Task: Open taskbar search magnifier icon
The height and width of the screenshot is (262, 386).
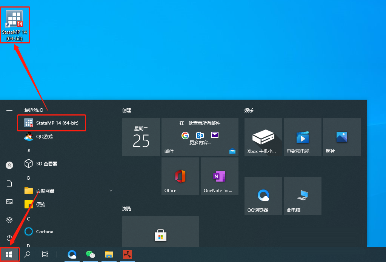Action: [27, 254]
